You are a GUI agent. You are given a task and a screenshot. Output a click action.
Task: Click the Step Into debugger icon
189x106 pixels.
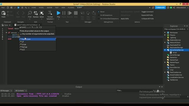coord(82,13)
